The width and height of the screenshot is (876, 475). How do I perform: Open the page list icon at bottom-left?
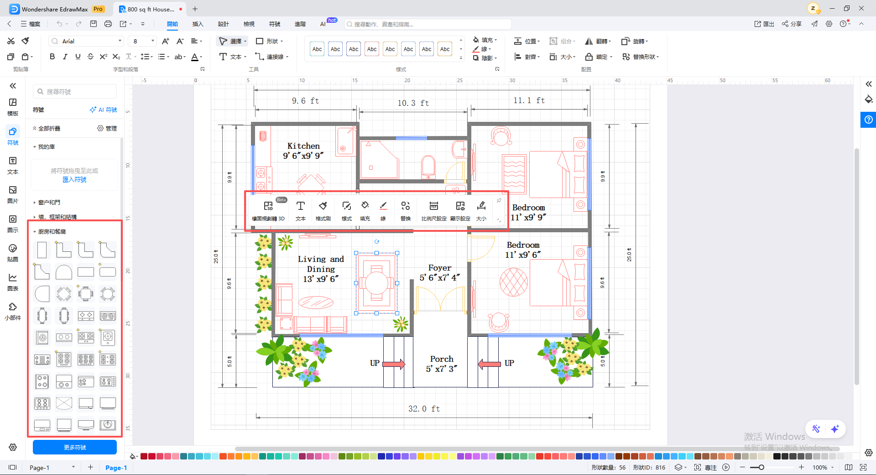13,467
